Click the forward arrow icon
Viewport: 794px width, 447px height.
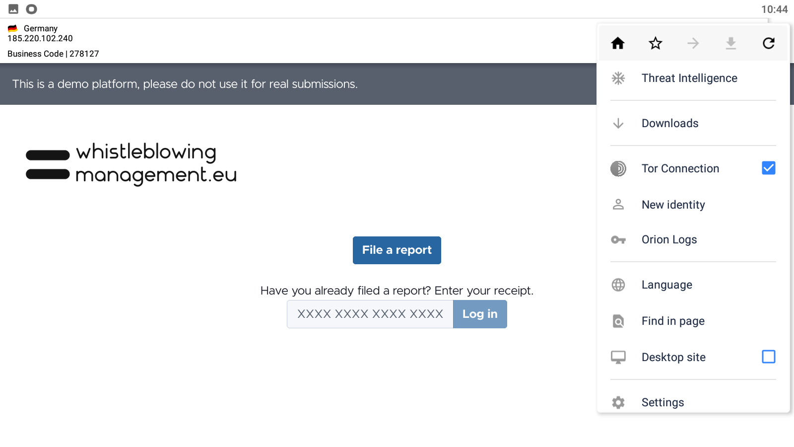(693, 43)
